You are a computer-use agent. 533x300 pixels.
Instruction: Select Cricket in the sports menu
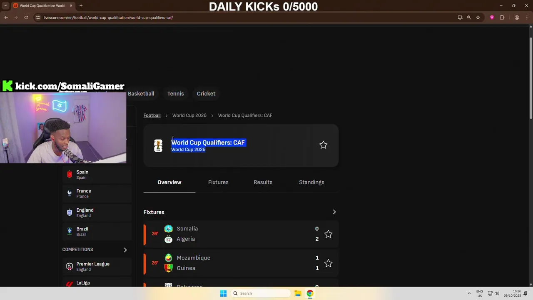coord(206,94)
